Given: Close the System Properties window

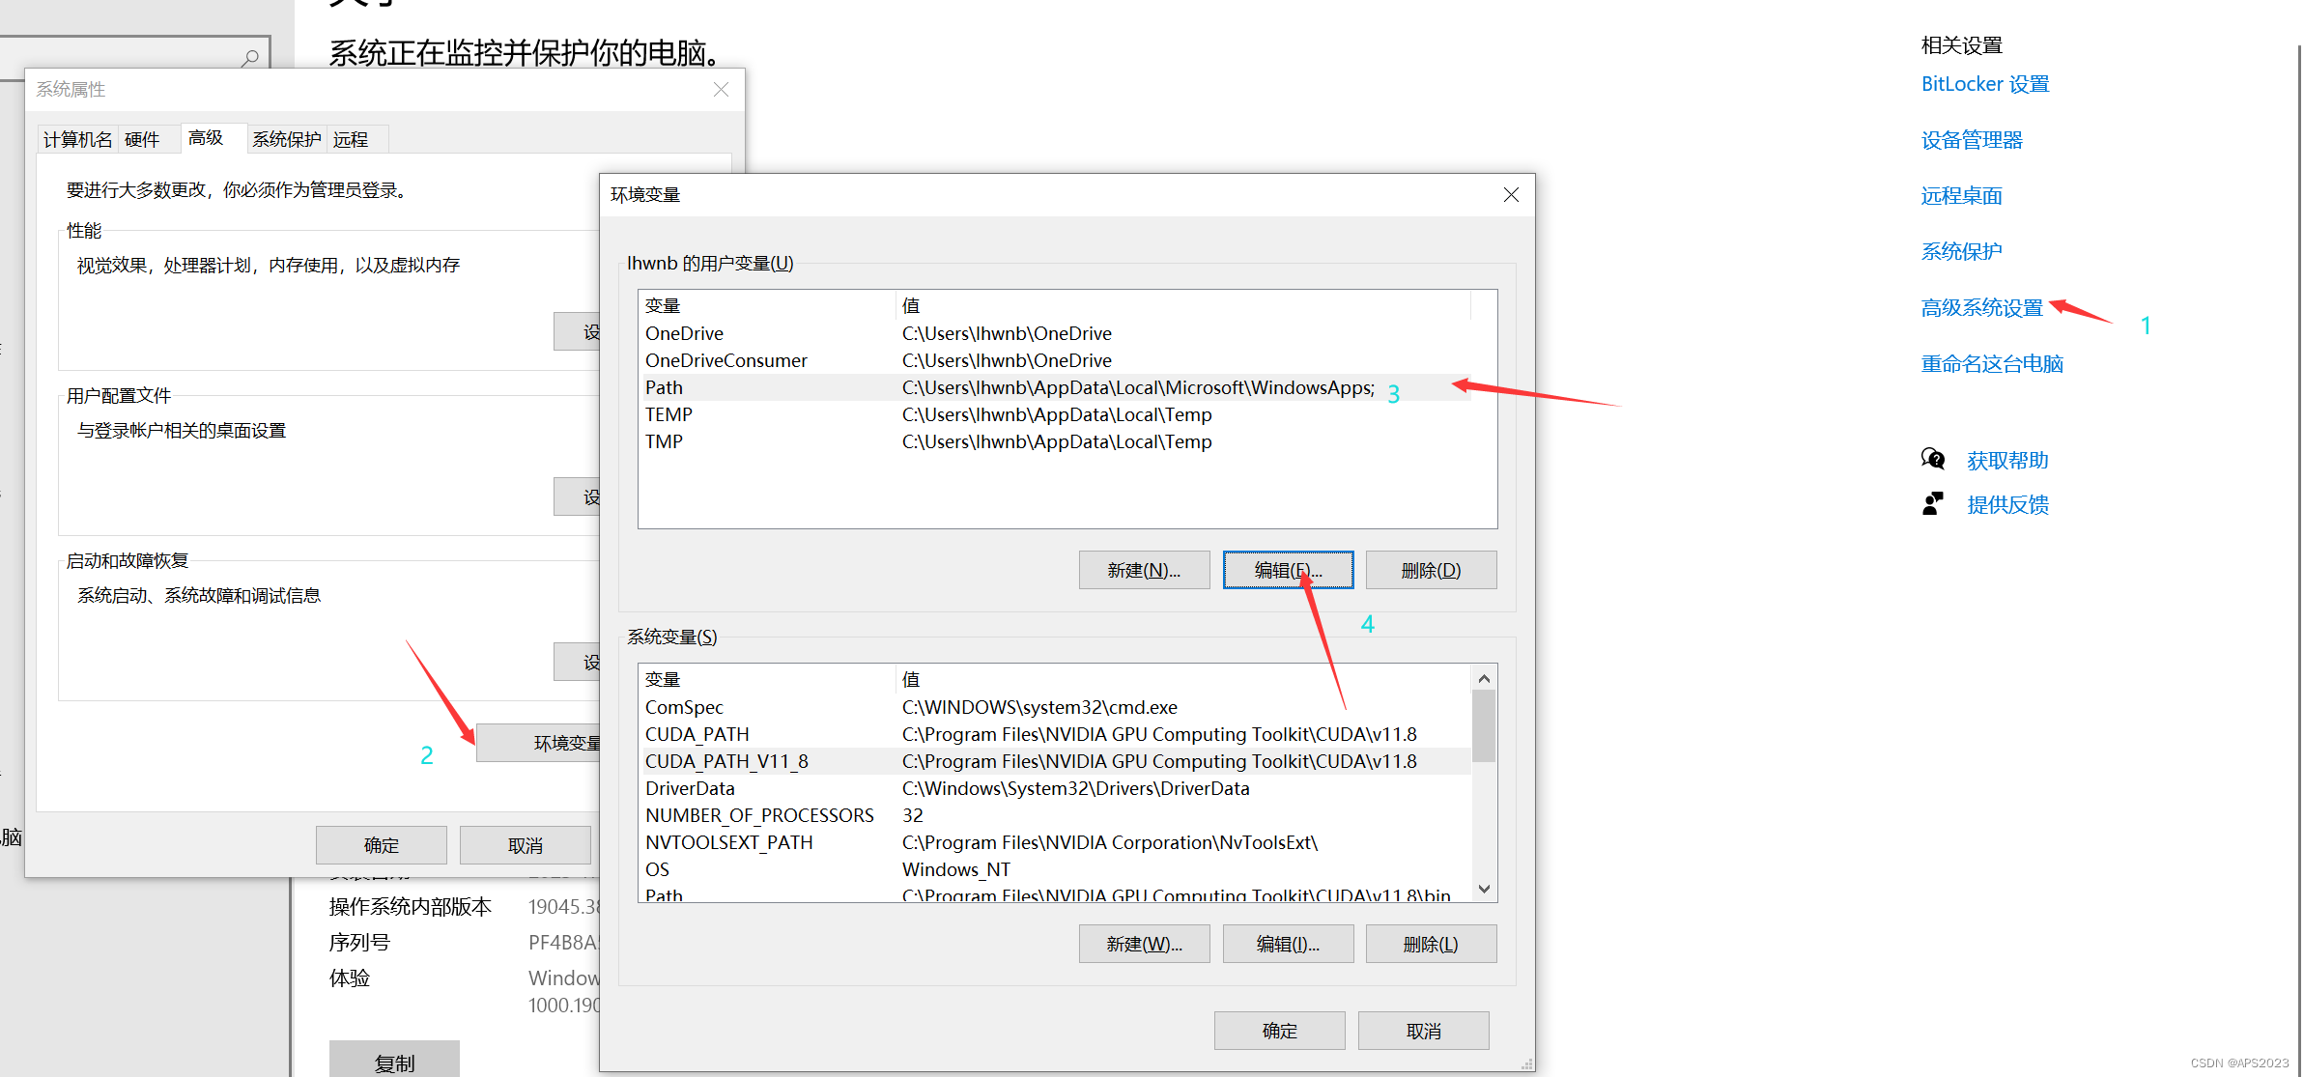Looking at the screenshot, I should click(x=721, y=90).
